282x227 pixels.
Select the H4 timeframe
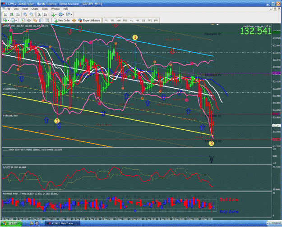(x=137, y=20)
